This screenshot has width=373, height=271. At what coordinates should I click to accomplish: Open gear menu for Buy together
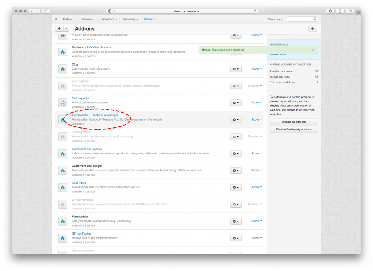pos(236,86)
